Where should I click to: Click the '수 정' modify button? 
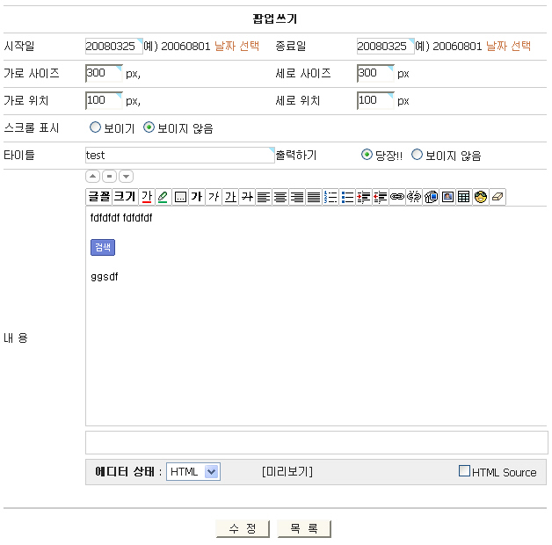click(x=243, y=528)
